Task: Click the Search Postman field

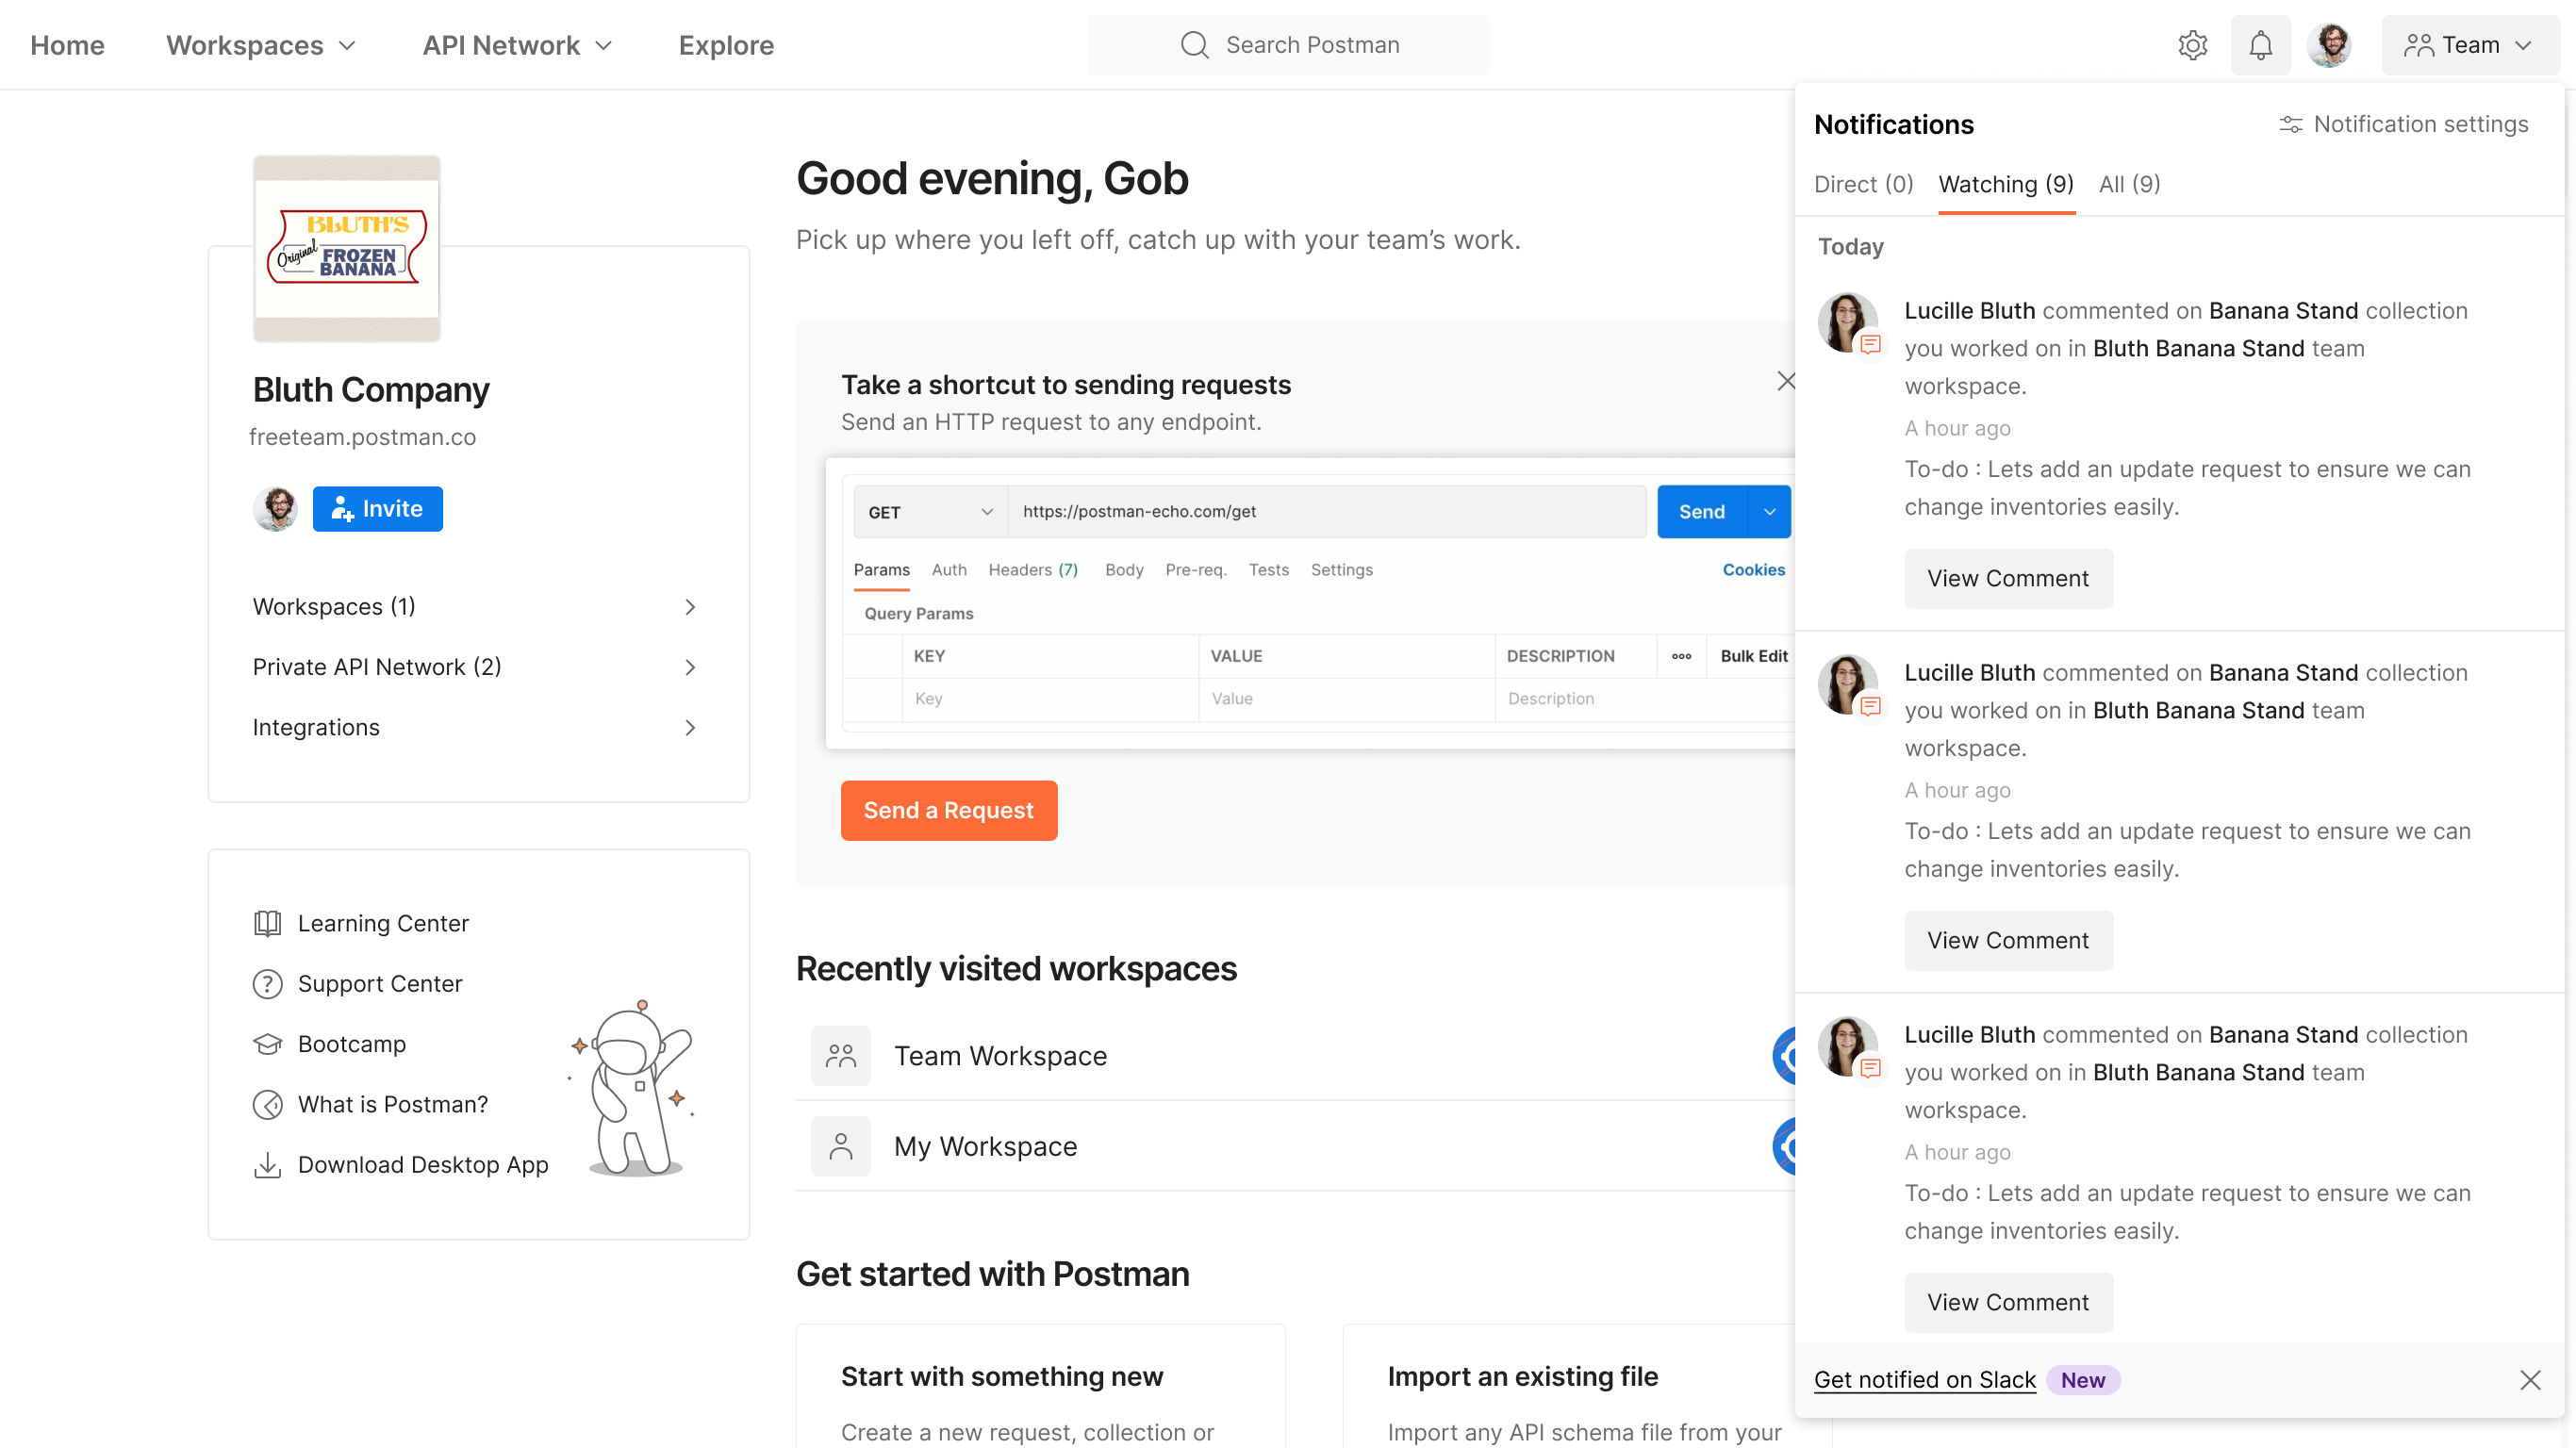Action: pos(1288,45)
